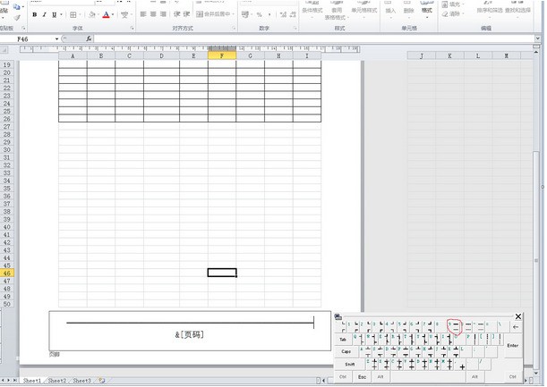547x387 pixels.
Task: Select the Format Painter brush
Action: click(x=16, y=18)
